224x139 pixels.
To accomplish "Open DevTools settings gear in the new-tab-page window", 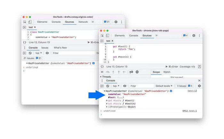I will point(194,35).
